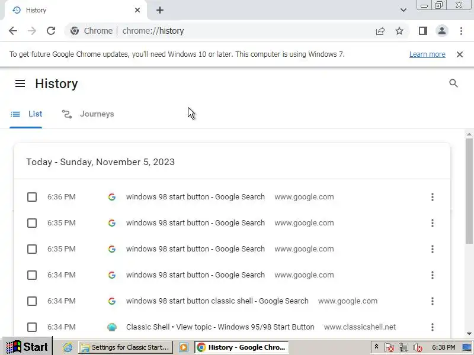Open the 6:36 PM windows 98 start button link
The image size is (474, 355).
click(x=196, y=197)
